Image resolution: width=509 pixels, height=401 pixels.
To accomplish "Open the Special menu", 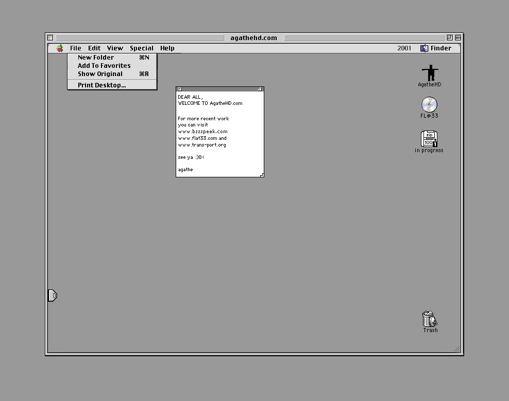I will click(142, 48).
